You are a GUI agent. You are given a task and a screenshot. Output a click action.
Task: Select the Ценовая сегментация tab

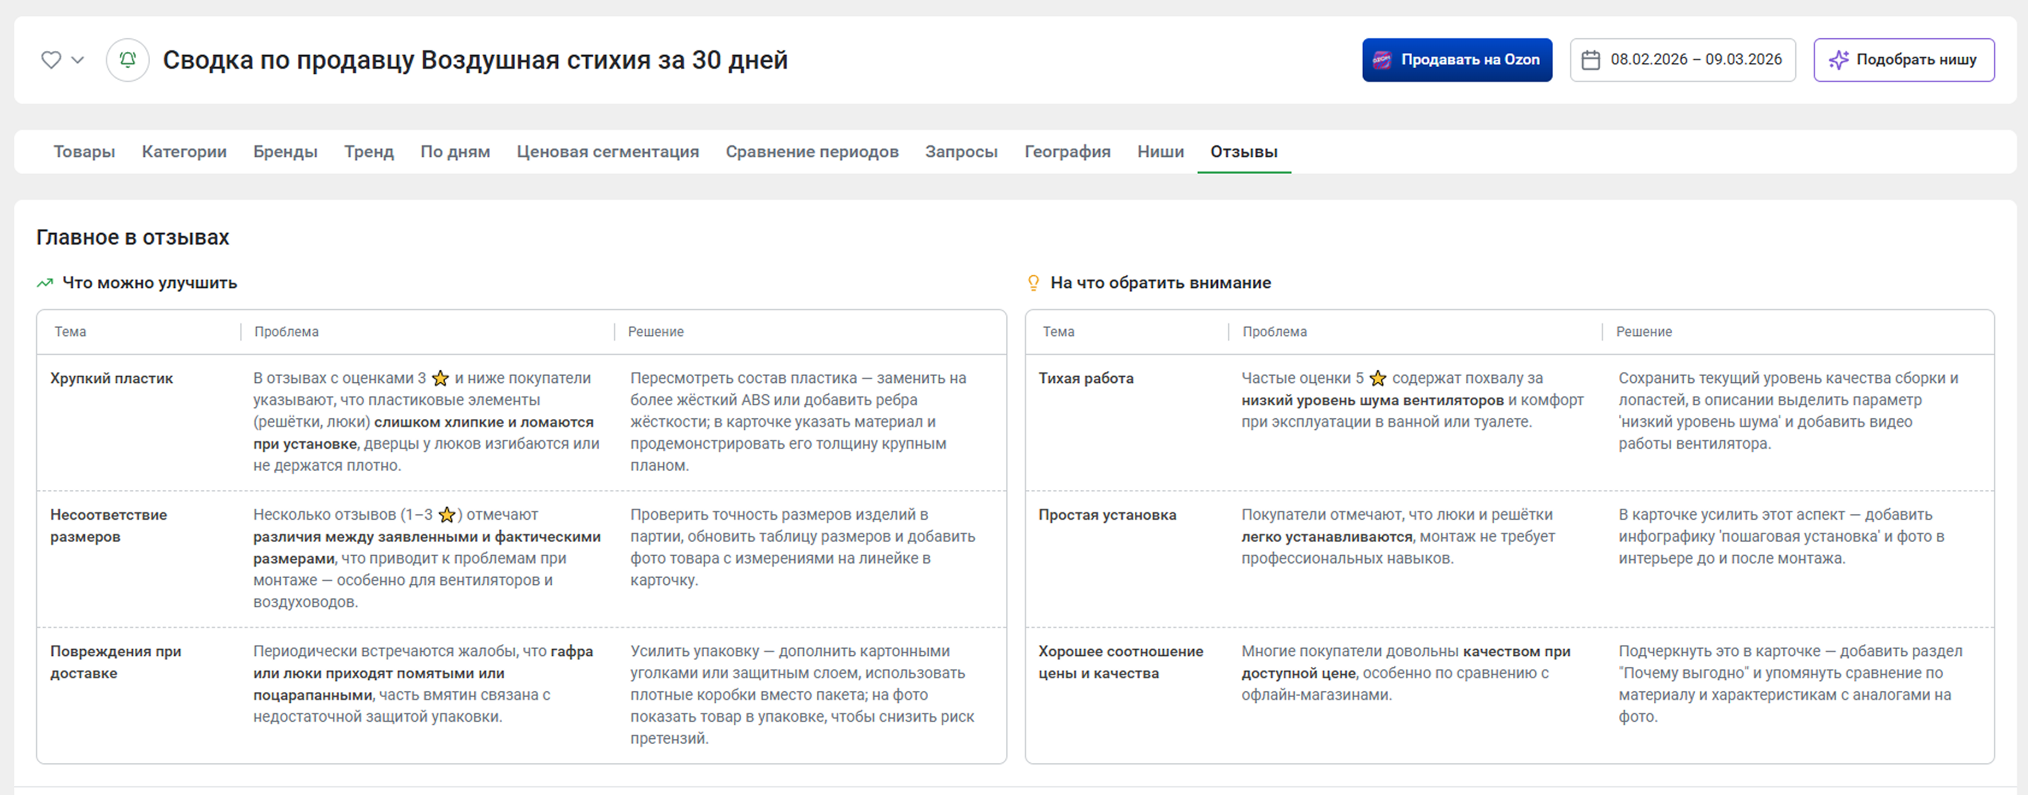pos(607,152)
